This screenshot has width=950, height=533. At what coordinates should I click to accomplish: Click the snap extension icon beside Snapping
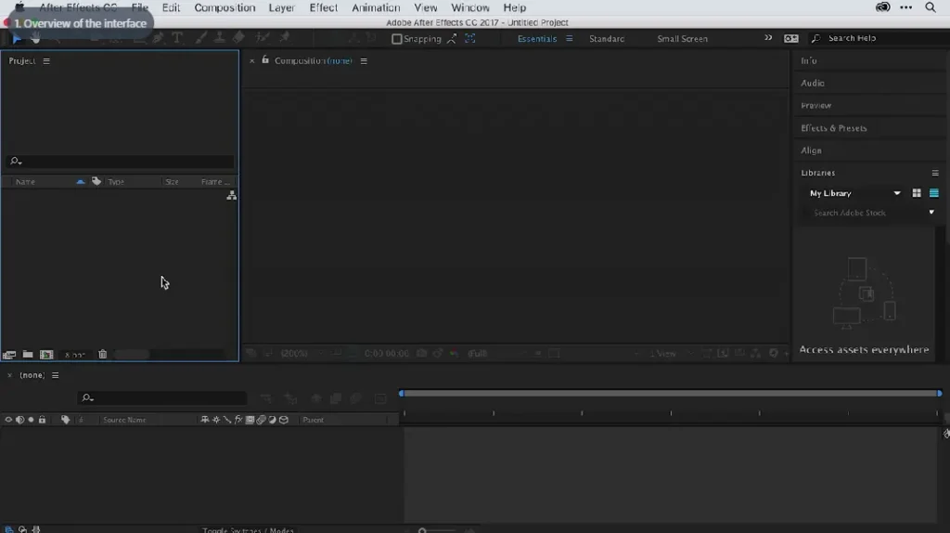coord(452,38)
